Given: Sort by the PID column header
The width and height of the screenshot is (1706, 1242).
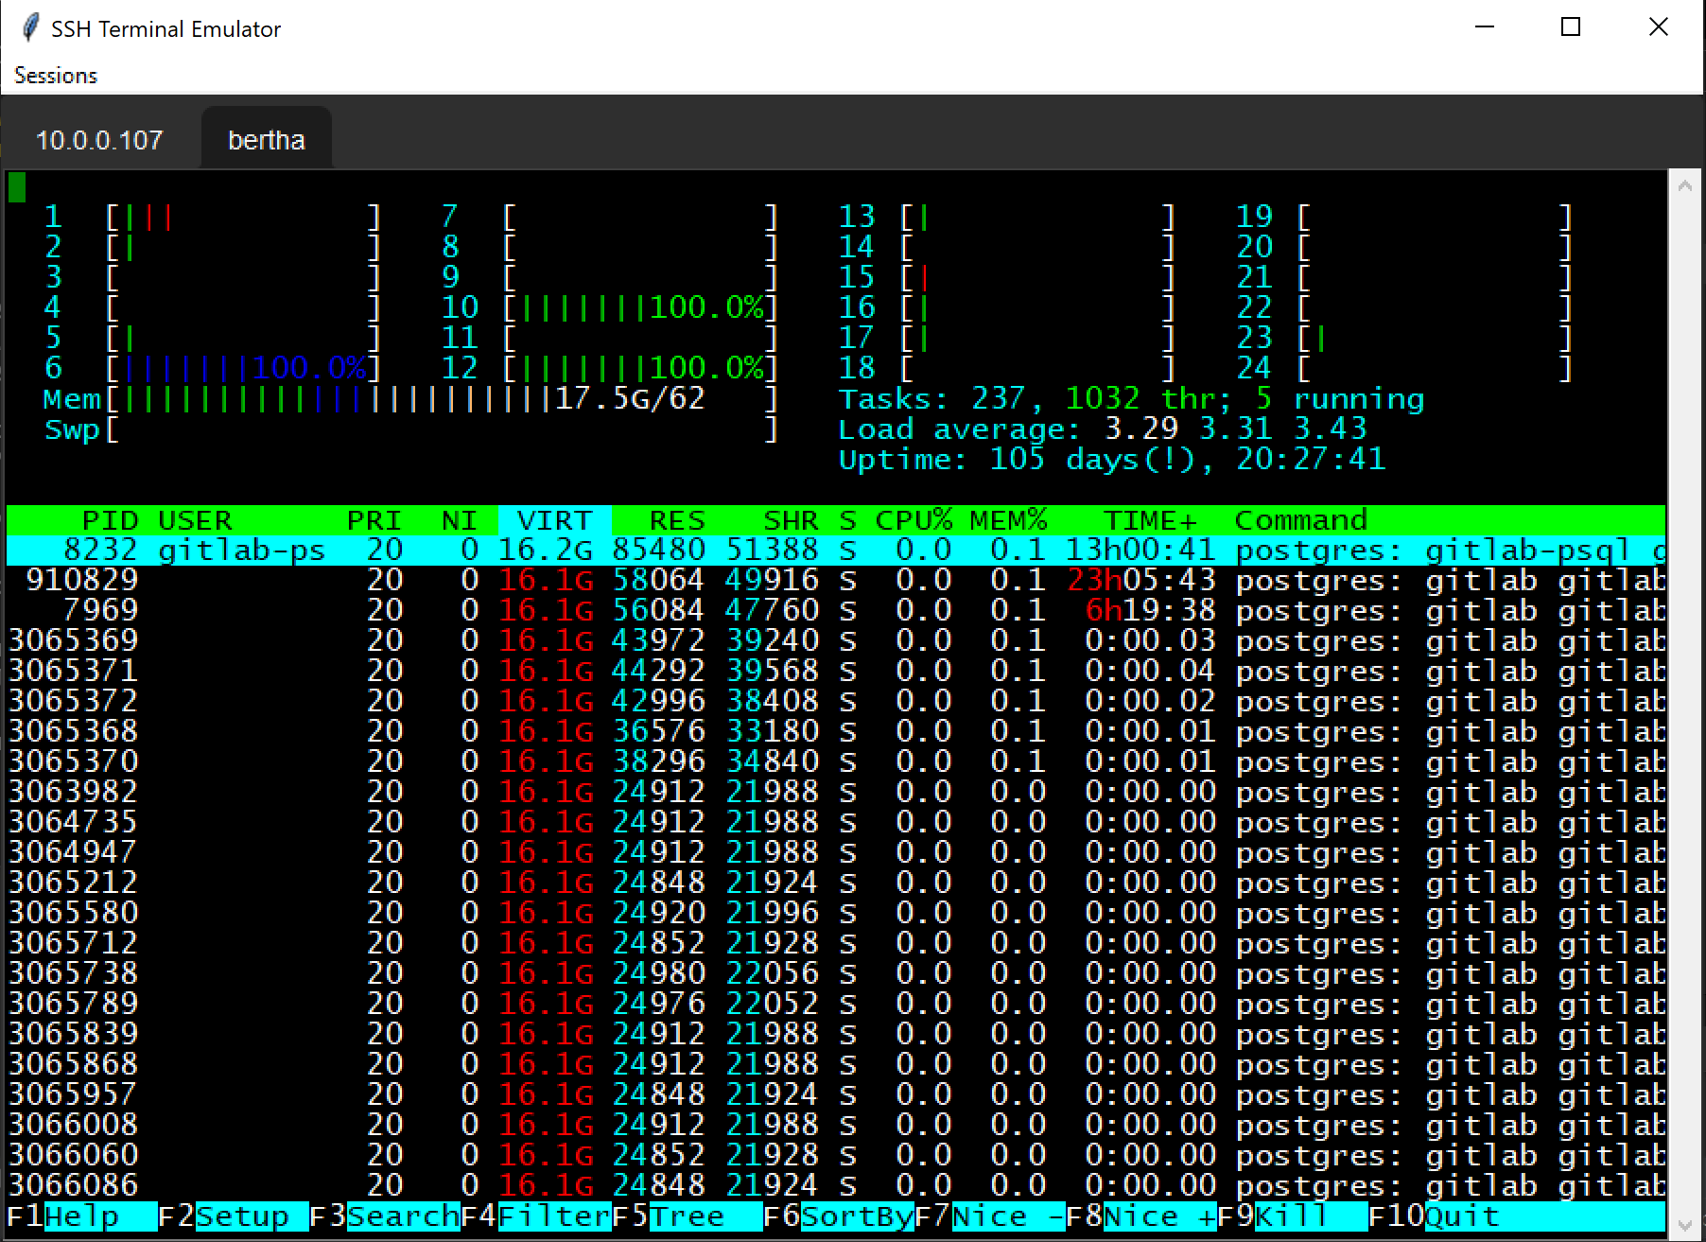Looking at the screenshot, I should pyautogui.click(x=110, y=520).
